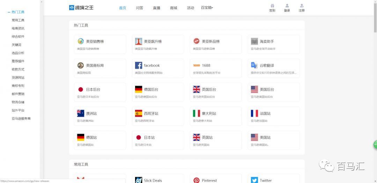377x183 pixels.
Task: Open the facebook icon tile
Action: click(x=139, y=65)
